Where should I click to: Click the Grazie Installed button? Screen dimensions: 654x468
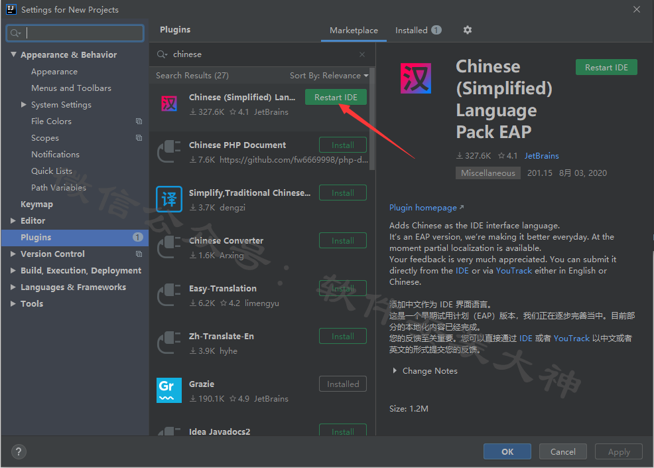[343, 384]
